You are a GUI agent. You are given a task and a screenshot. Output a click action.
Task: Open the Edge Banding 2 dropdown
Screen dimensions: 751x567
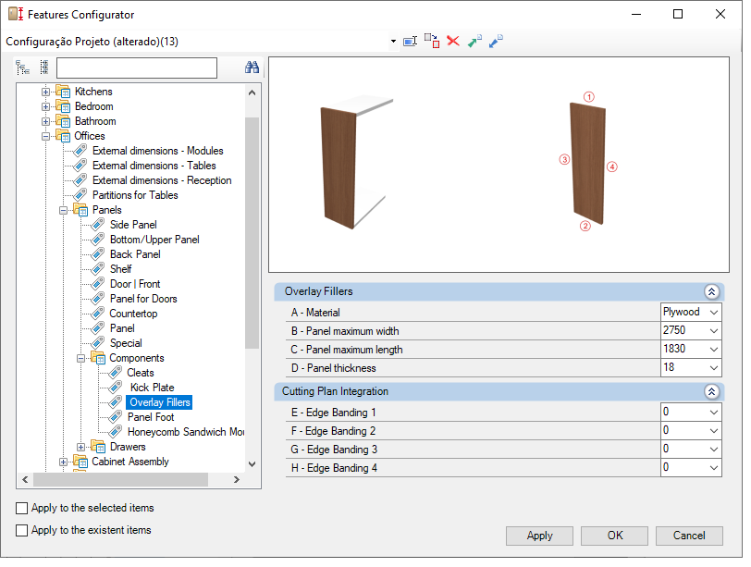[x=714, y=431]
